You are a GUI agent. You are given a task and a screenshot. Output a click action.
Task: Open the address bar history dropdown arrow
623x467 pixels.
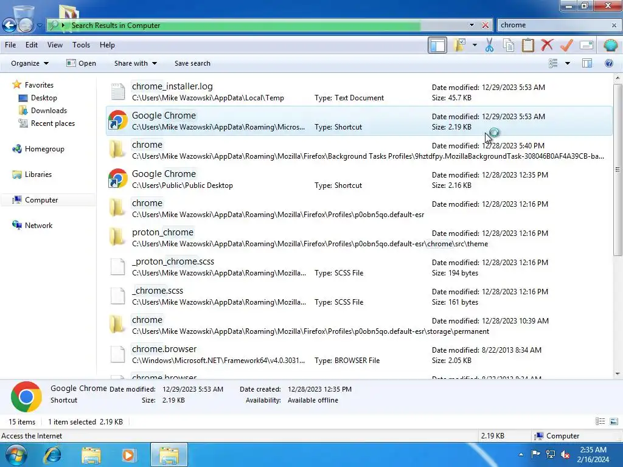pyautogui.click(x=472, y=25)
